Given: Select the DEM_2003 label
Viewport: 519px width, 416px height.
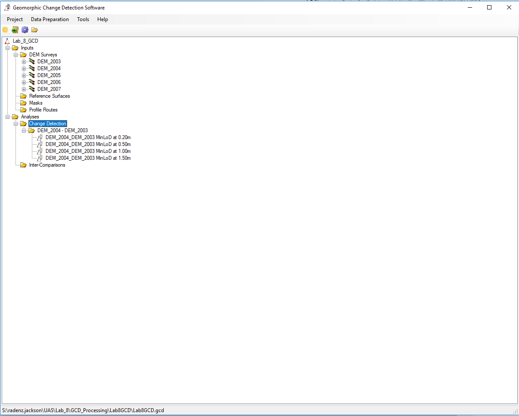Looking at the screenshot, I should (49, 62).
